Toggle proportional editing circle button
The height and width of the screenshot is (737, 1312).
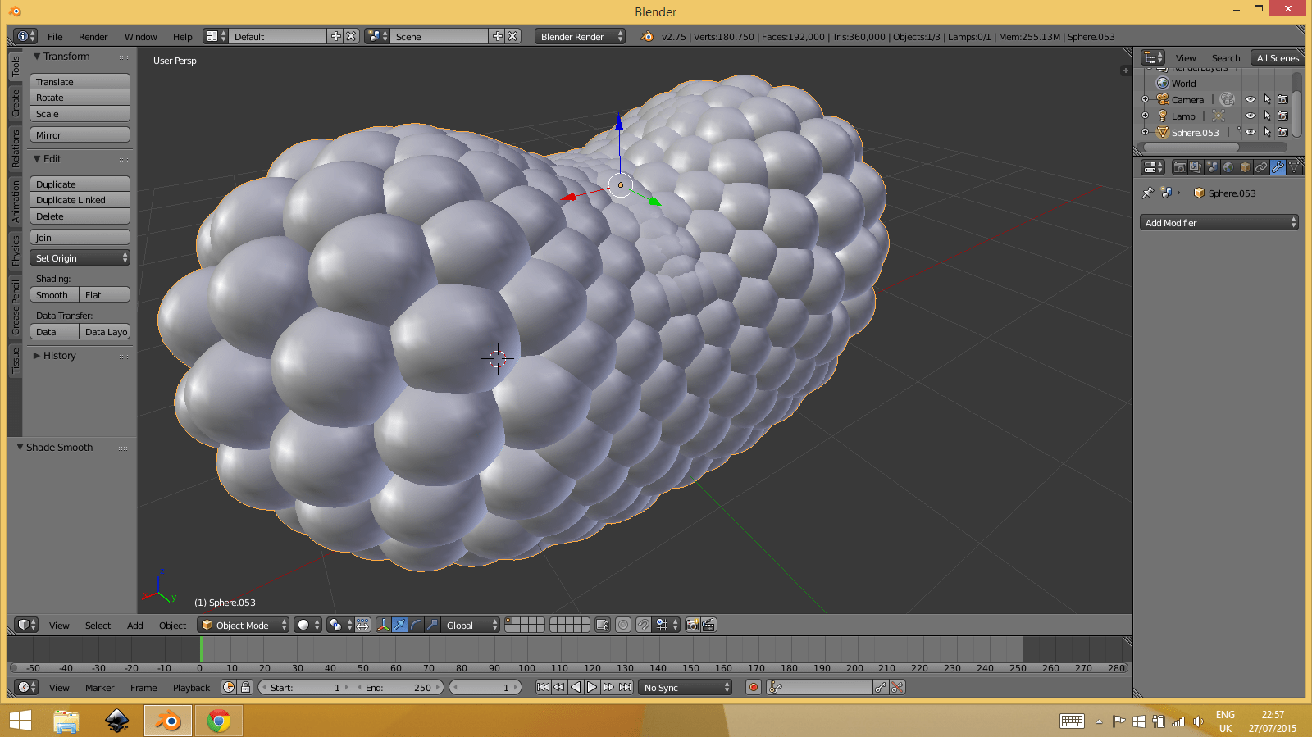pos(623,625)
